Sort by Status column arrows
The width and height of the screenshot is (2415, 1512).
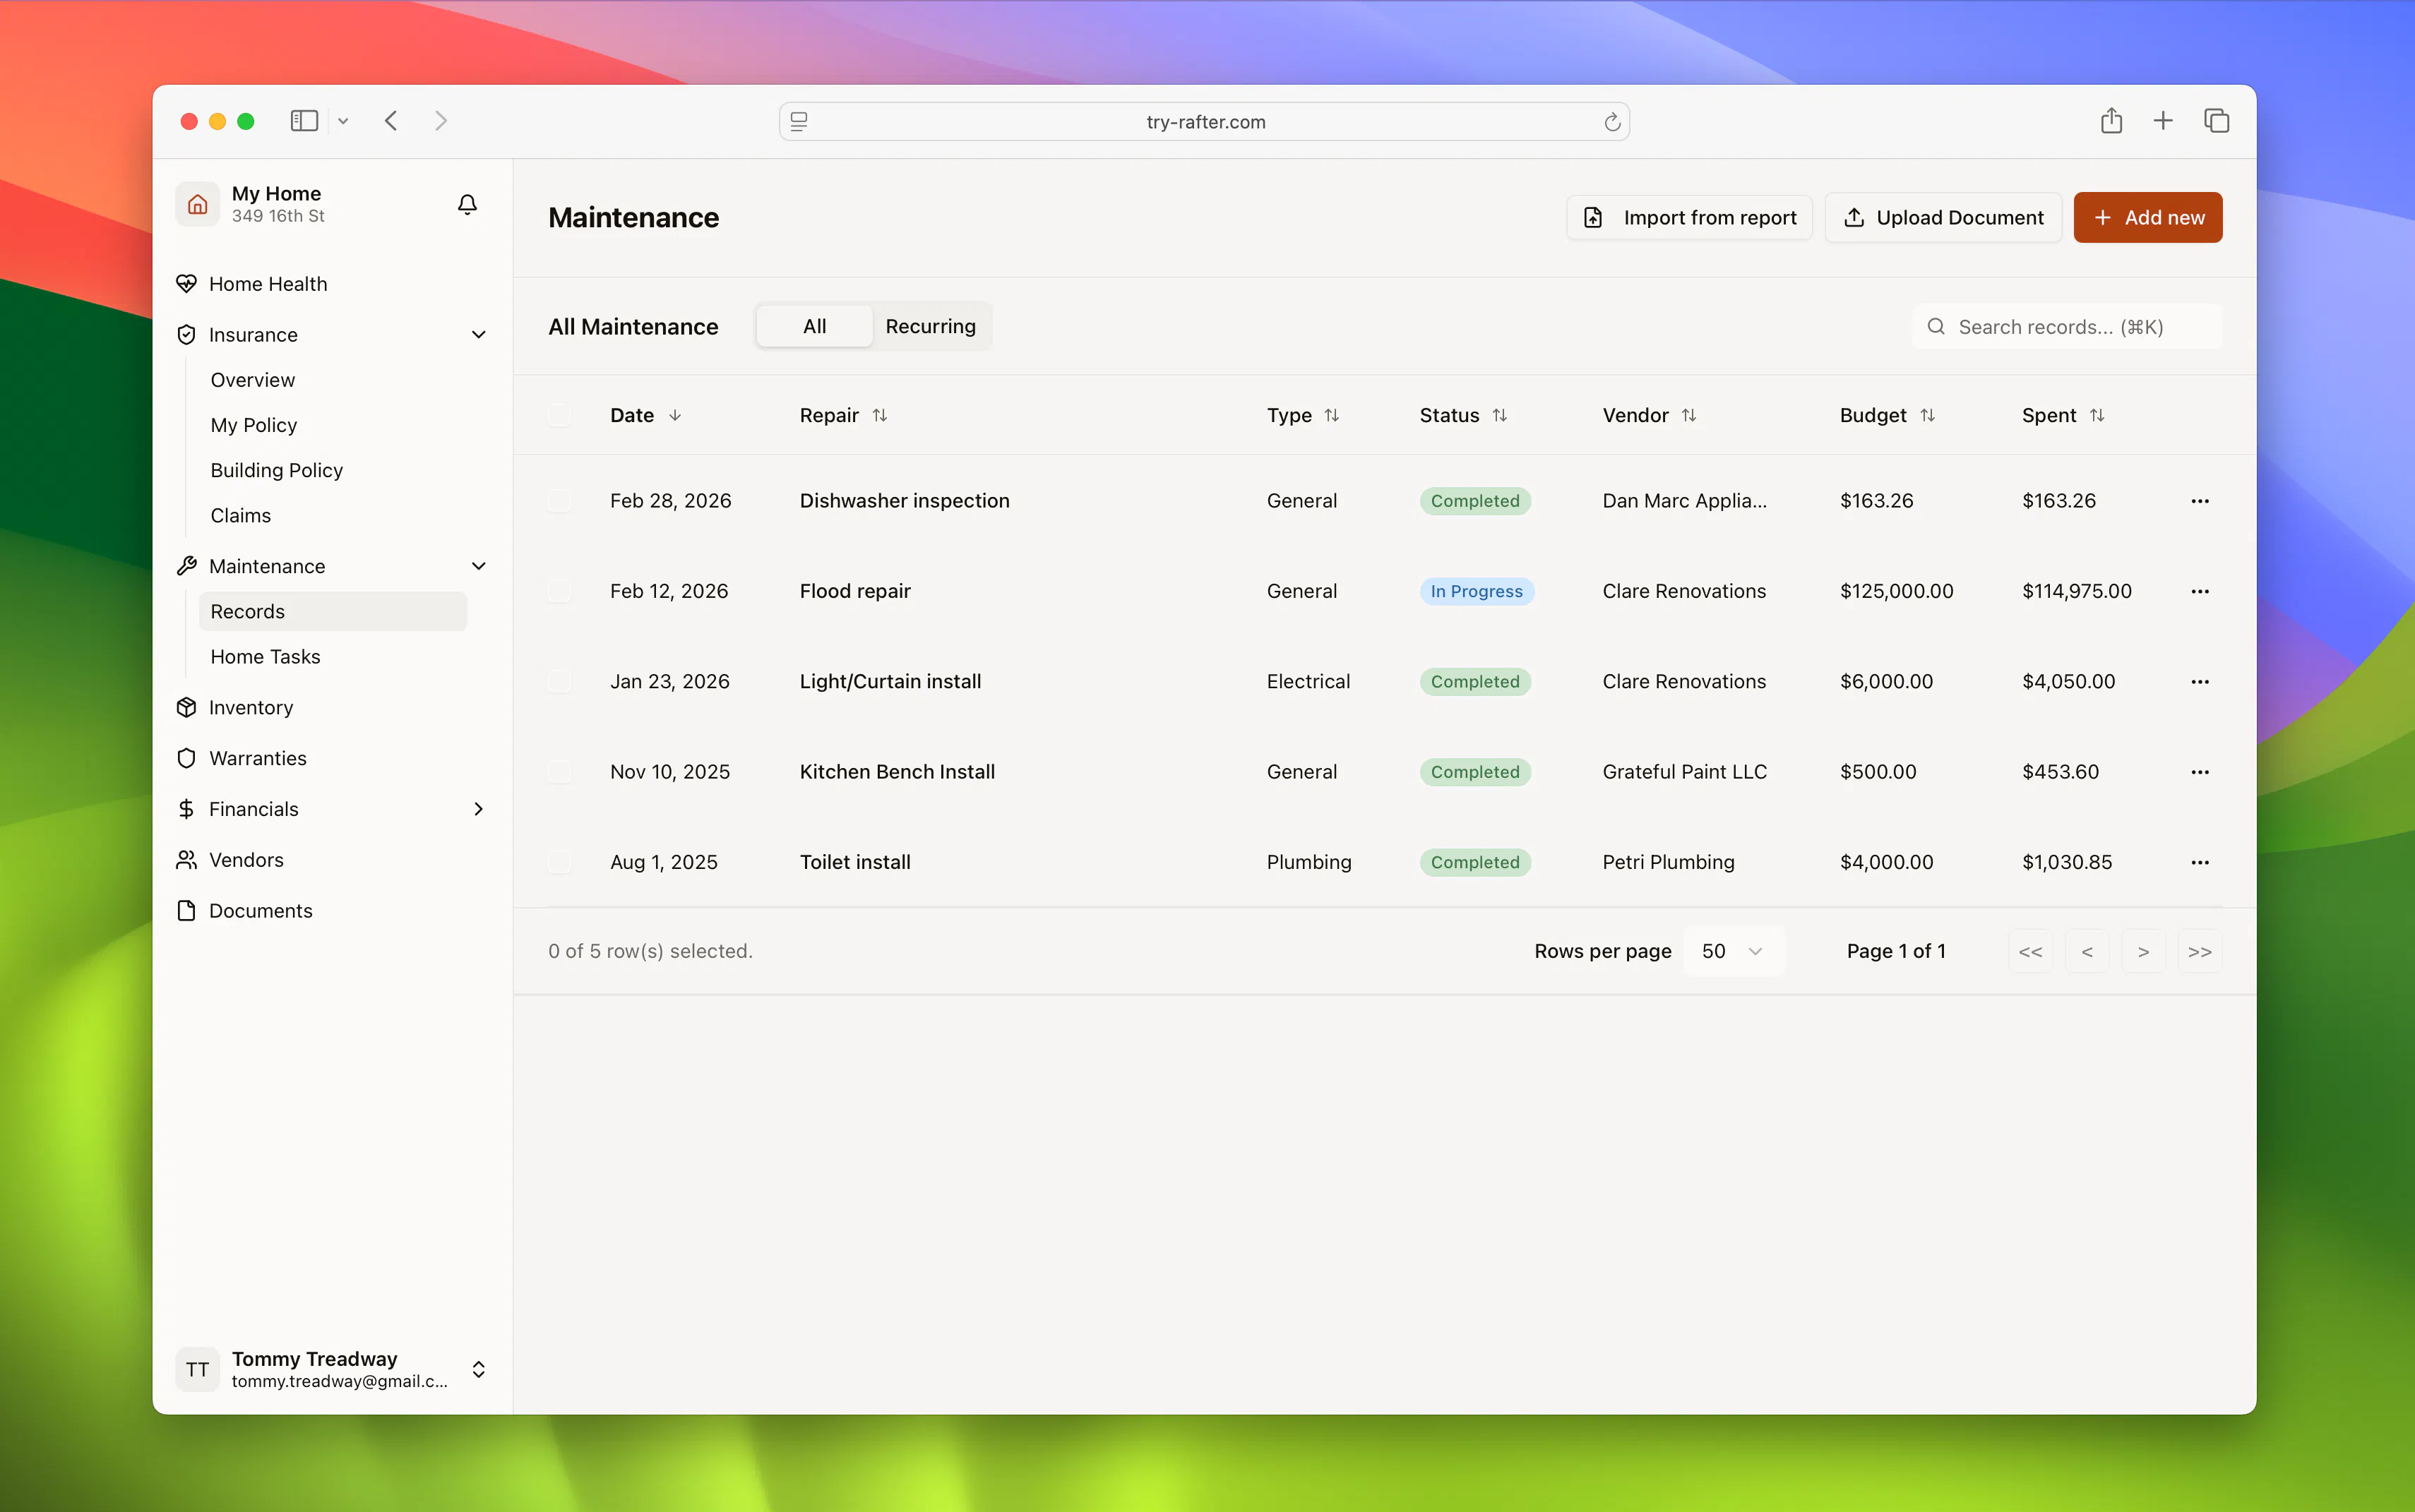[1500, 415]
